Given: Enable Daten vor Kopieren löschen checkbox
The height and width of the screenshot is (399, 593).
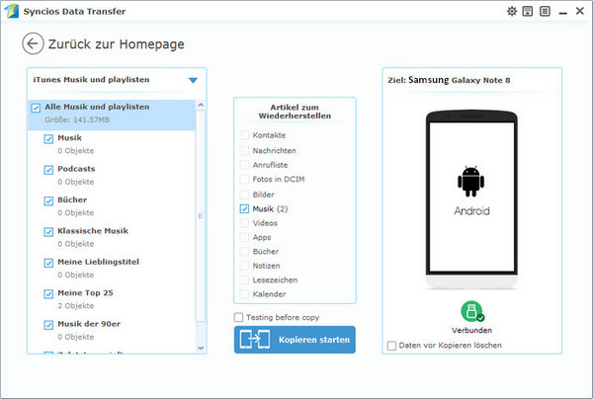Looking at the screenshot, I should [x=391, y=346].
